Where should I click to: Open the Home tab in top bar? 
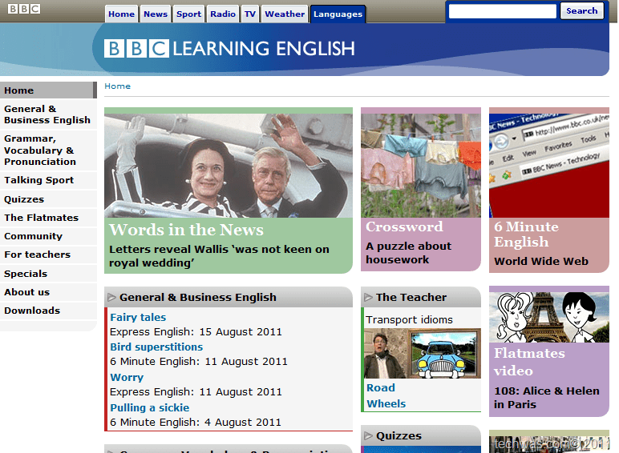tap(121, 14)
